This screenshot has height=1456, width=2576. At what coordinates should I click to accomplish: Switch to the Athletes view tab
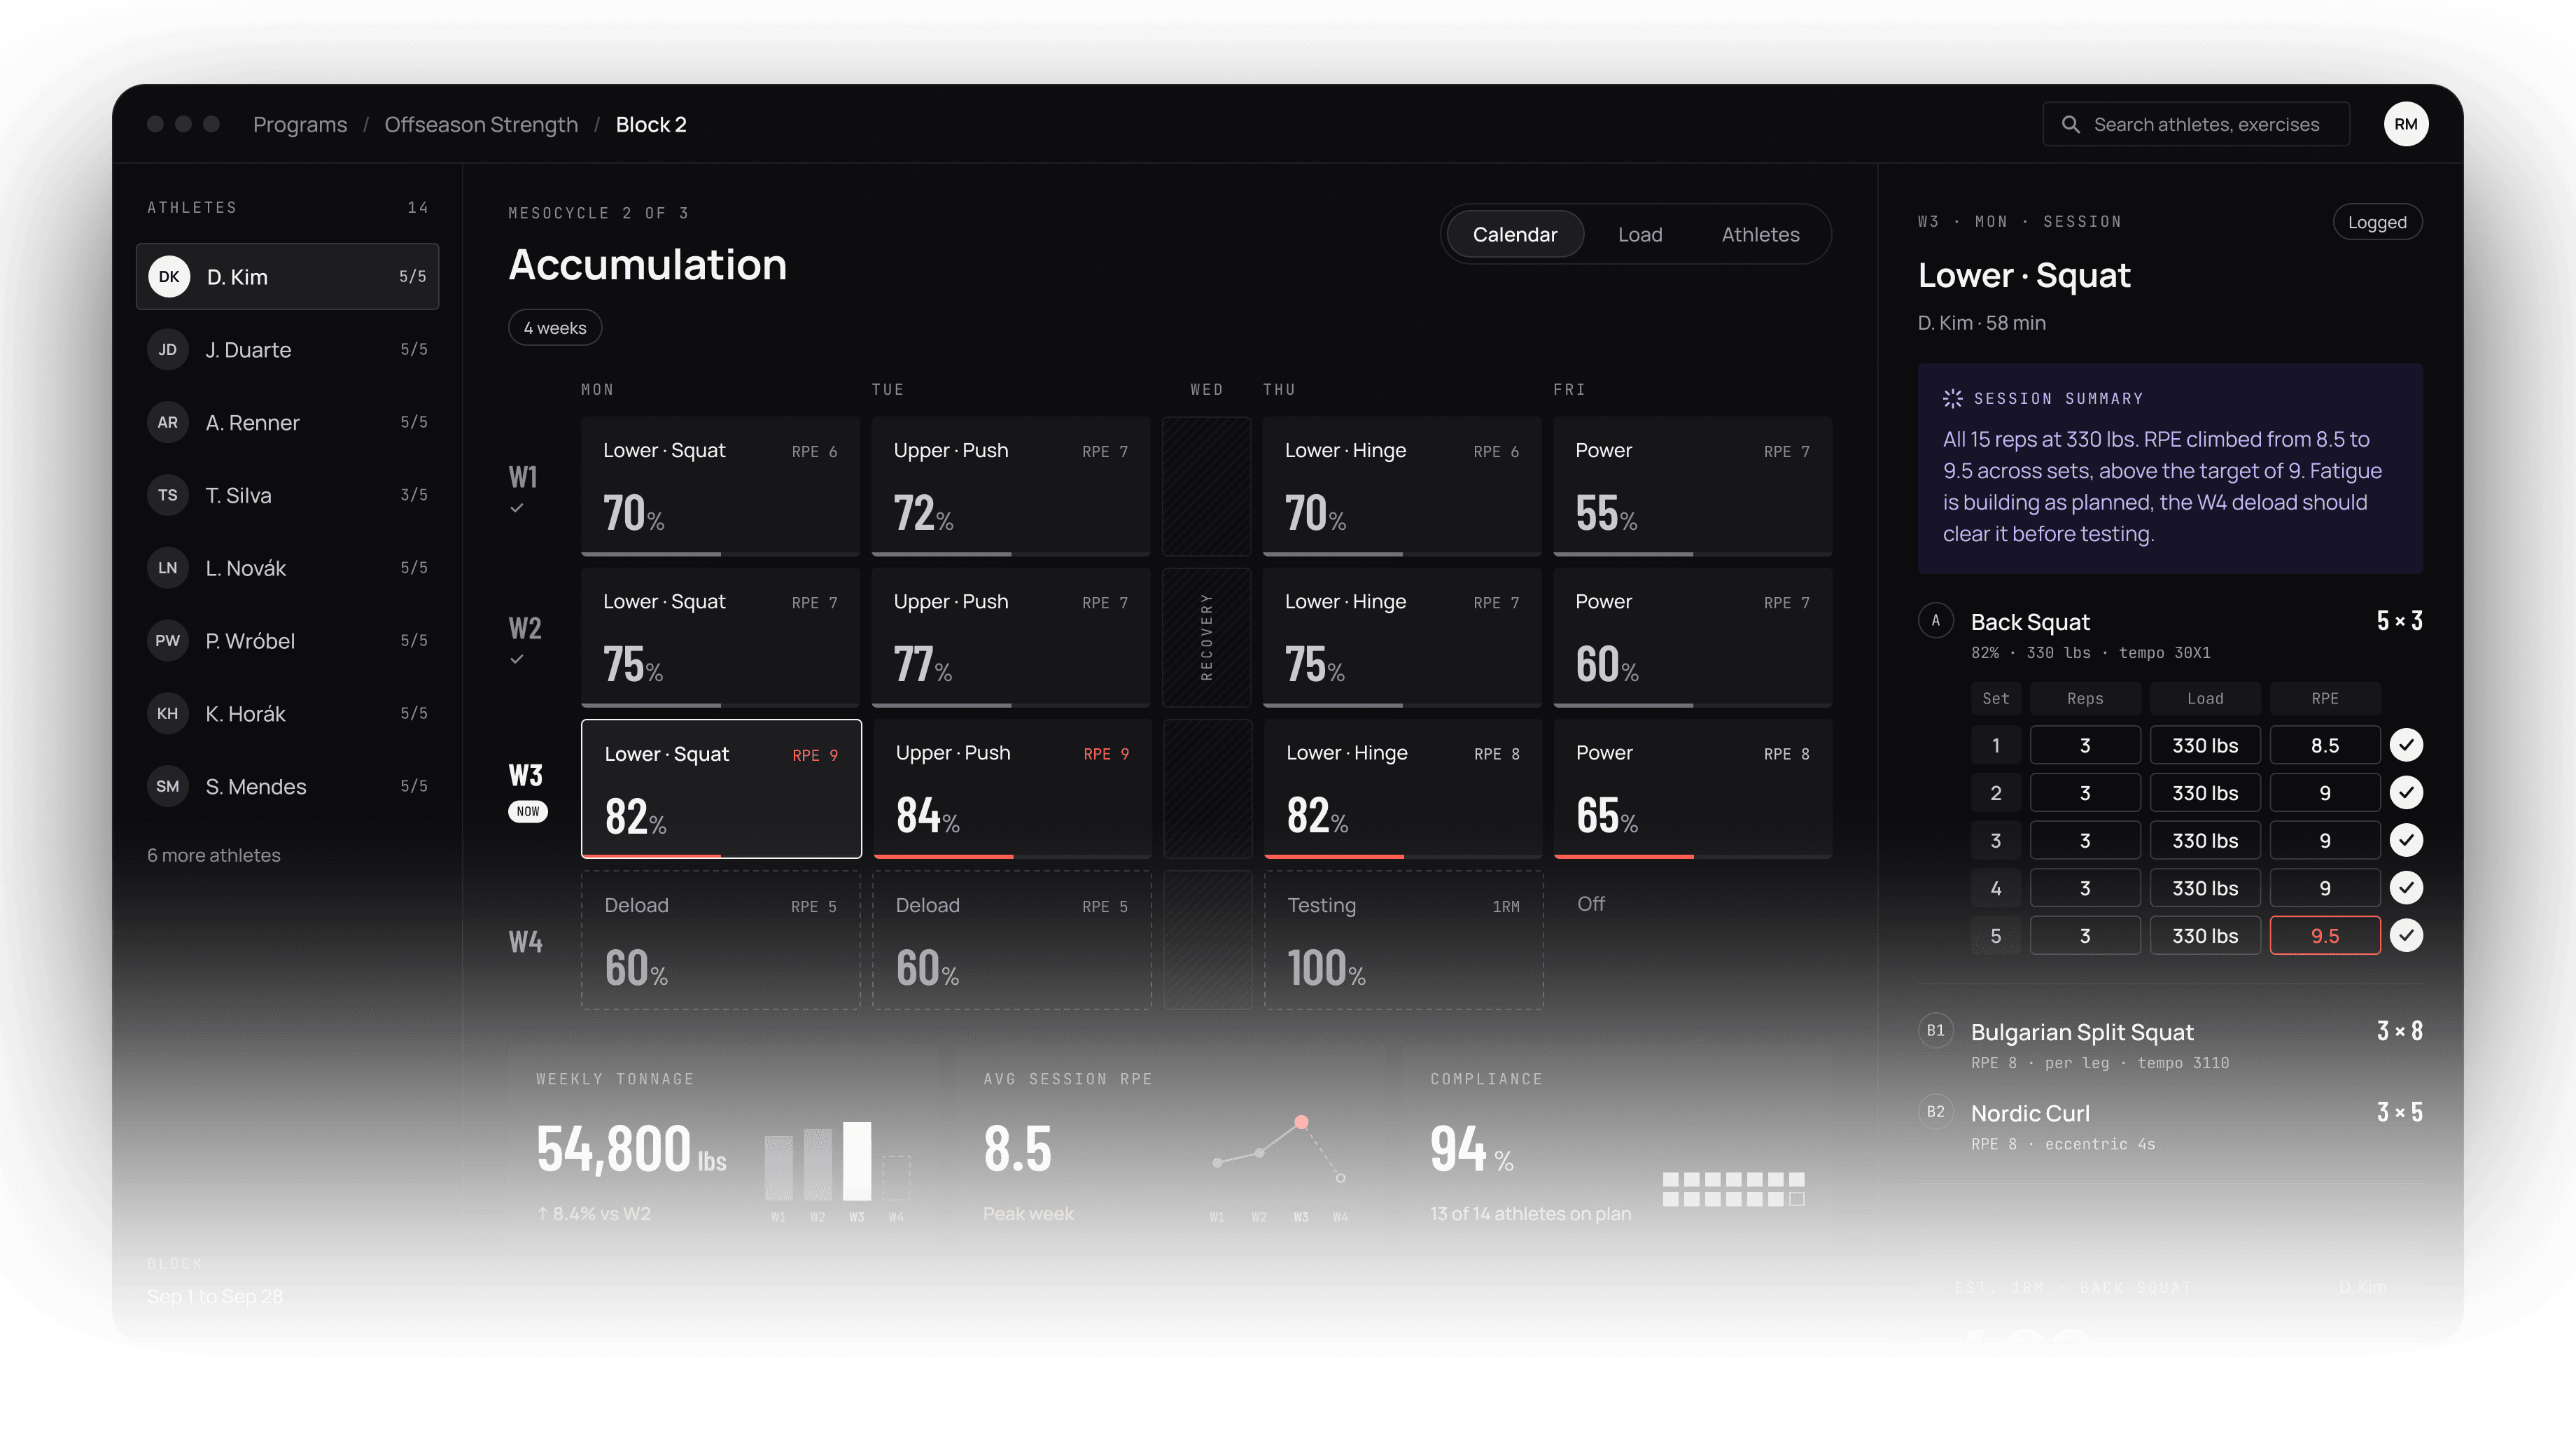(1760, 234)
